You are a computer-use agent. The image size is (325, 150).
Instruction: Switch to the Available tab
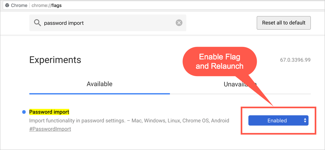tap(99, 84)
